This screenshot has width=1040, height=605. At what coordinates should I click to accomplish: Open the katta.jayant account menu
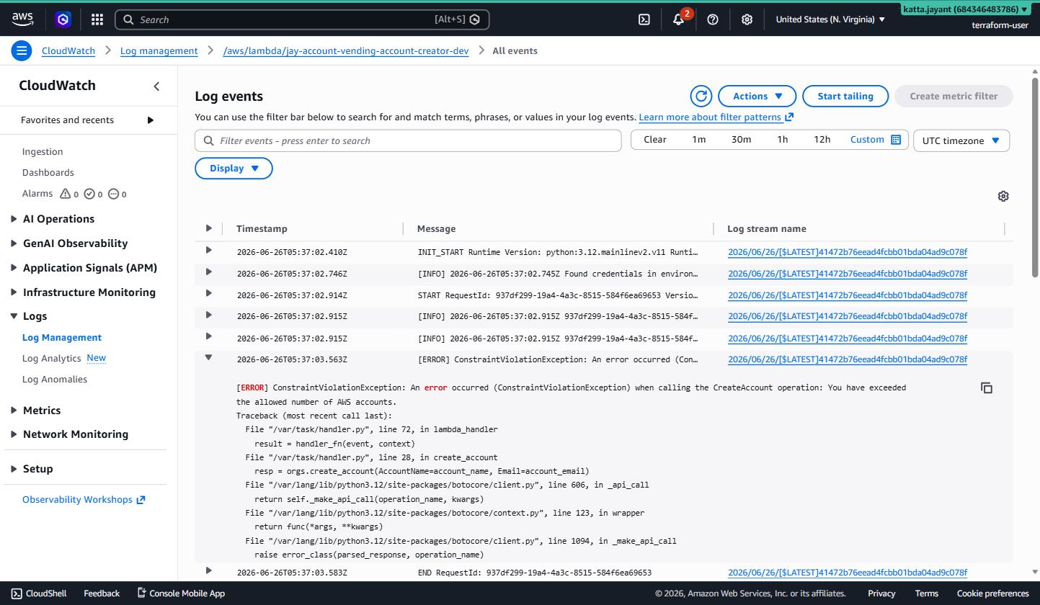click(965, 9)
